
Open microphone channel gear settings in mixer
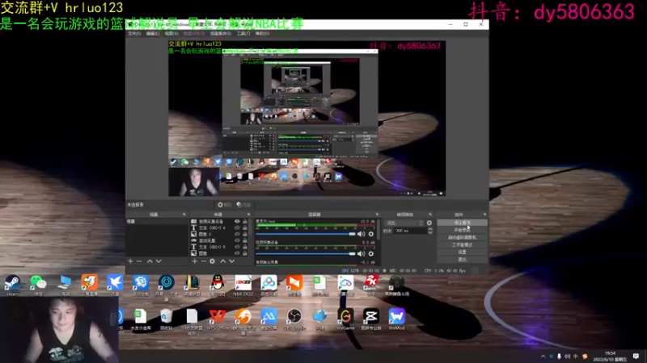371,234
